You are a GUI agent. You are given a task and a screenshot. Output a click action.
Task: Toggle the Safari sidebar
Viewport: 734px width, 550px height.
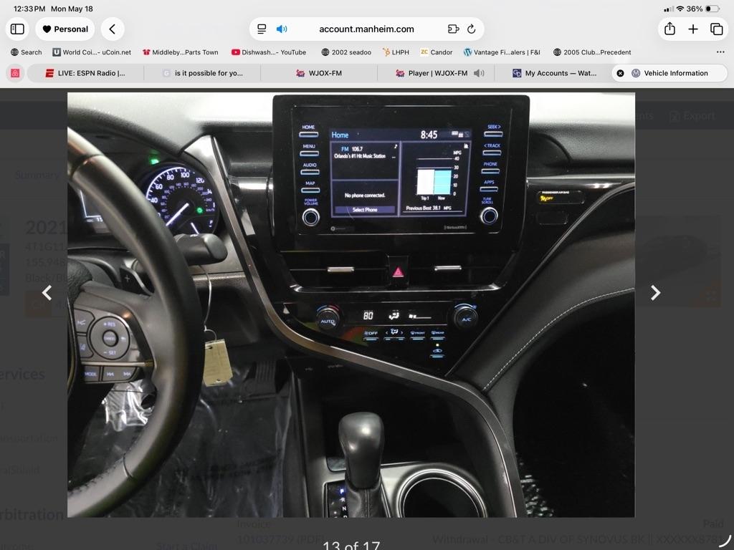tap(17, 29)
